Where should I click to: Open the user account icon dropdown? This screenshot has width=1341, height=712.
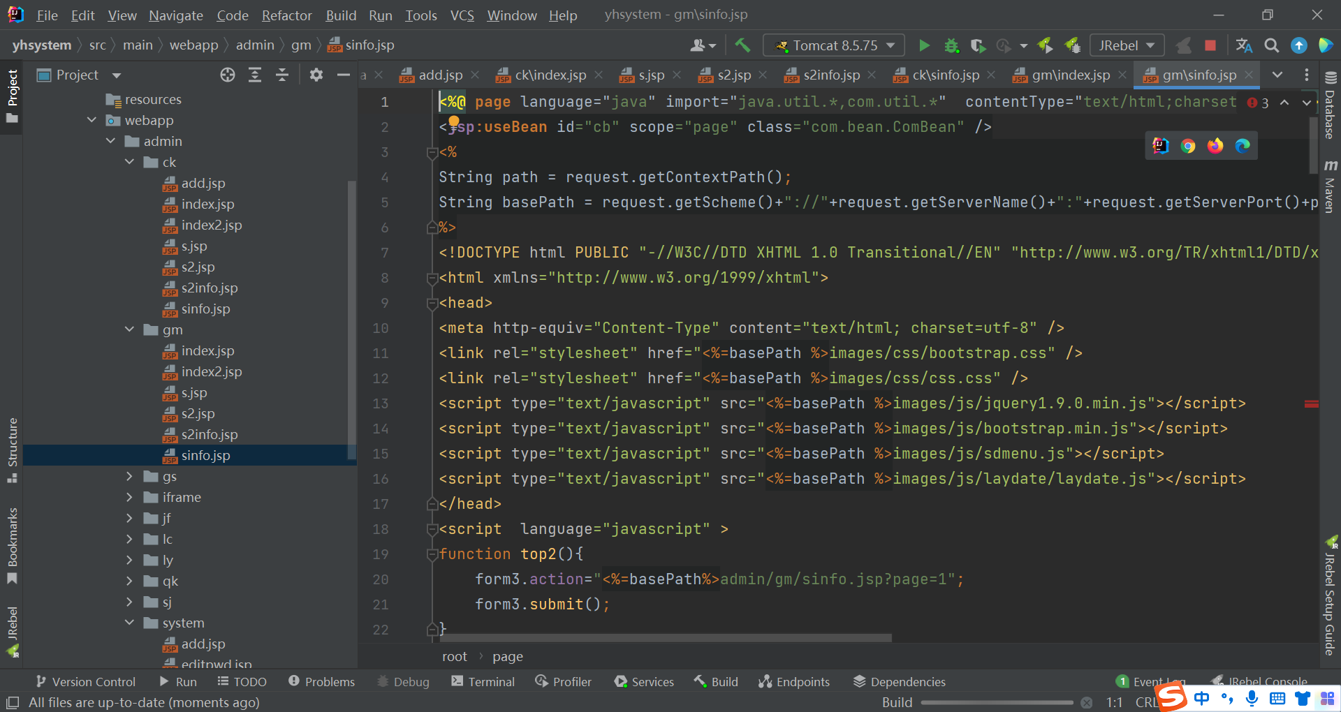[x=703, y=45]
